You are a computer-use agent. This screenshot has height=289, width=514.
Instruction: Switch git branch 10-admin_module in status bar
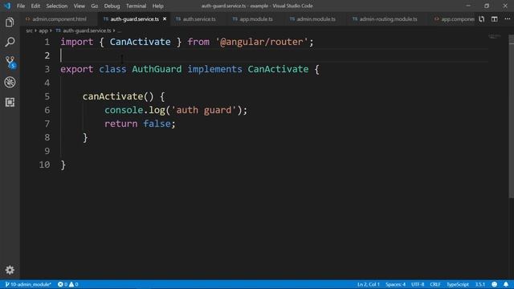coord(28,284)
